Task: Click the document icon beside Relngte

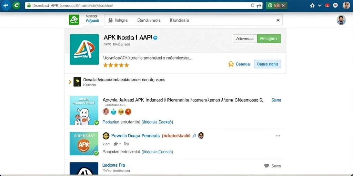Action: click(x=110, y=20)
